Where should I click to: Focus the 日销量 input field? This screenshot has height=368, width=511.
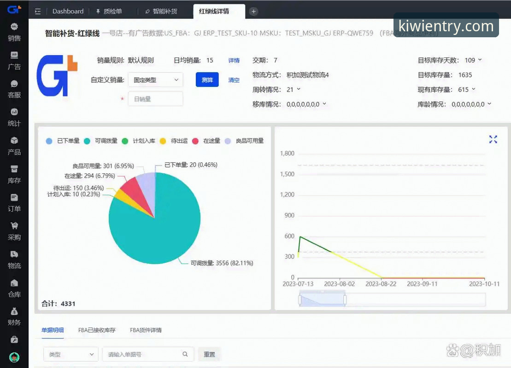pos(155,99)
